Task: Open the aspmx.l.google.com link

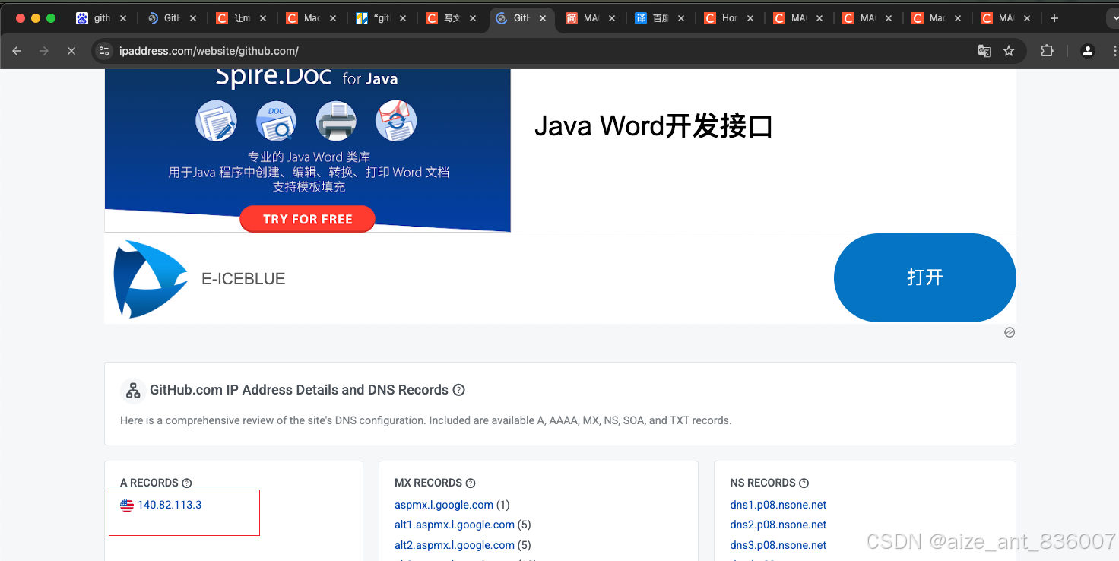Action: tap(444, 505)
